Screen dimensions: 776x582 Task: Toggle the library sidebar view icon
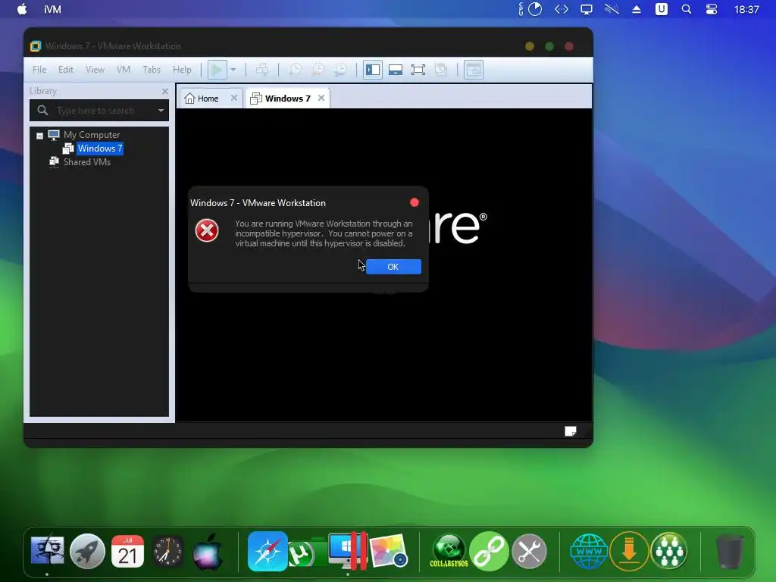pyautogui.click(x=373, y=70)
